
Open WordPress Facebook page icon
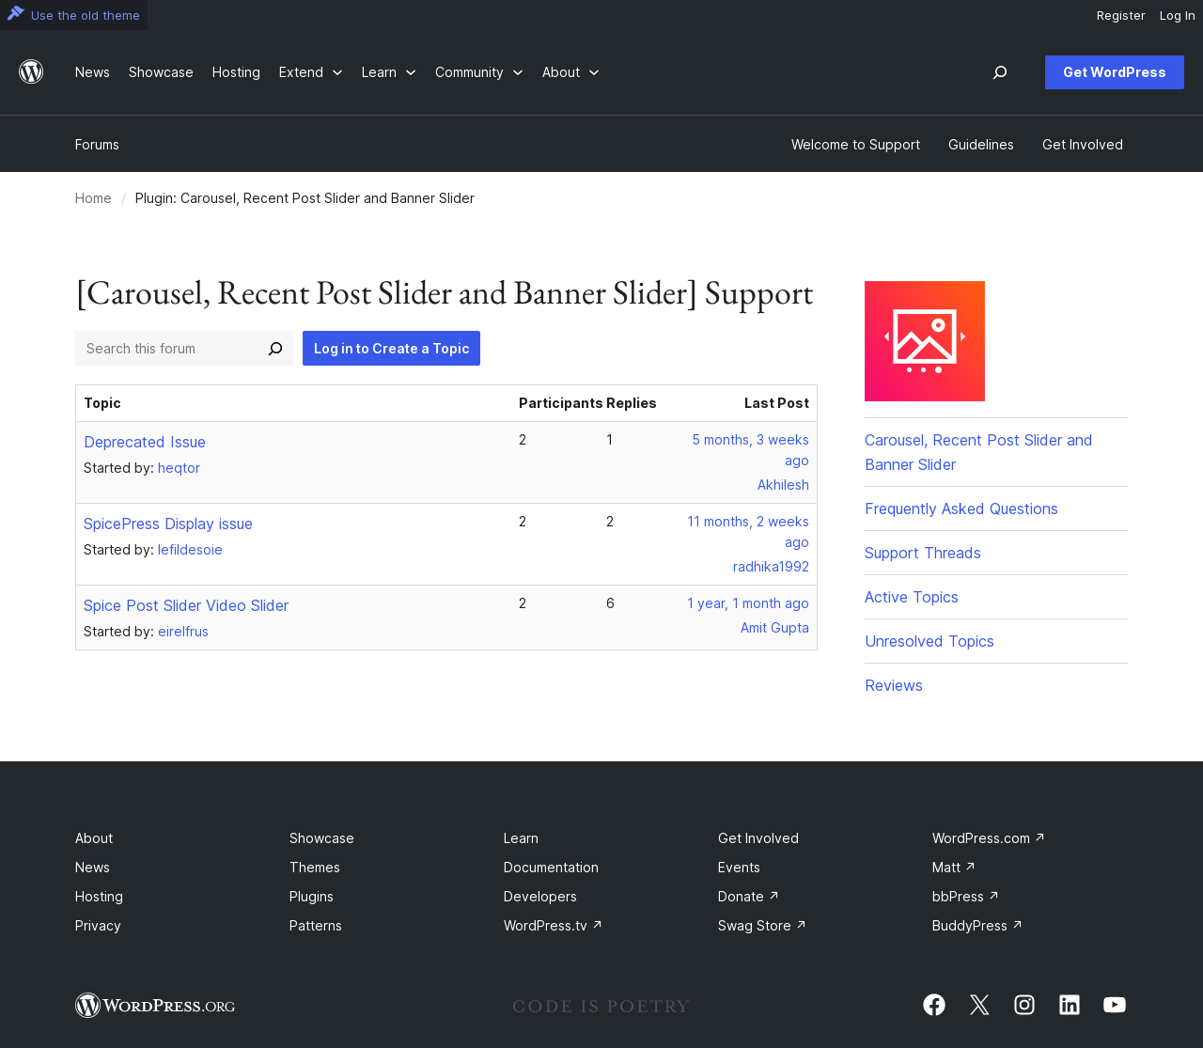click(x=934, y=1005)
